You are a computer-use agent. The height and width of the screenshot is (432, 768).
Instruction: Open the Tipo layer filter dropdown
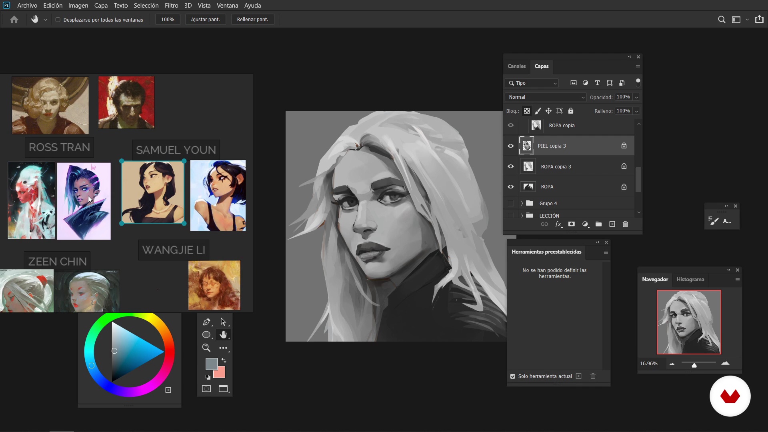532,83
